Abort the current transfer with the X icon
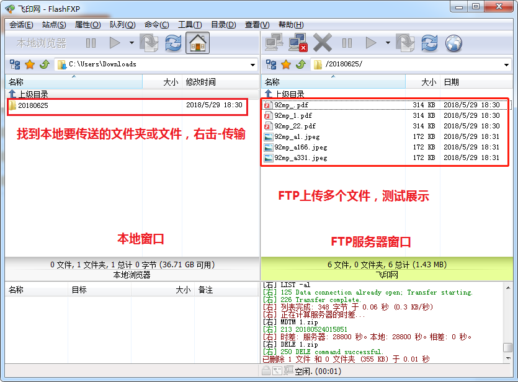Image resolution: width=518 pixels, height=382 pixels. [323, 43]
